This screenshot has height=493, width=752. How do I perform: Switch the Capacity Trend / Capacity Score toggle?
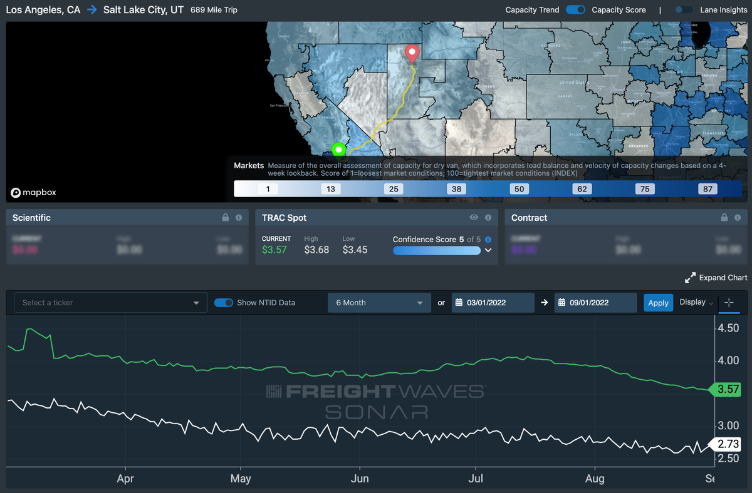click(x=575, y=10)
